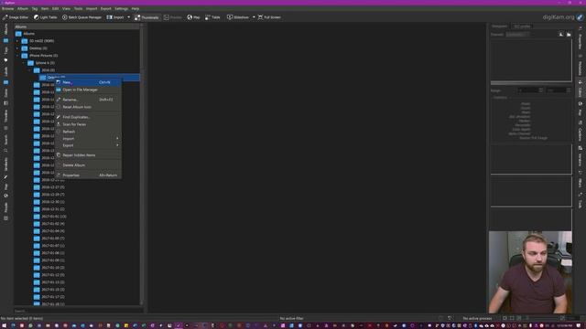Open the Tools menu
Viewport: 586px width, 329px height.
[x=78, y=8]
